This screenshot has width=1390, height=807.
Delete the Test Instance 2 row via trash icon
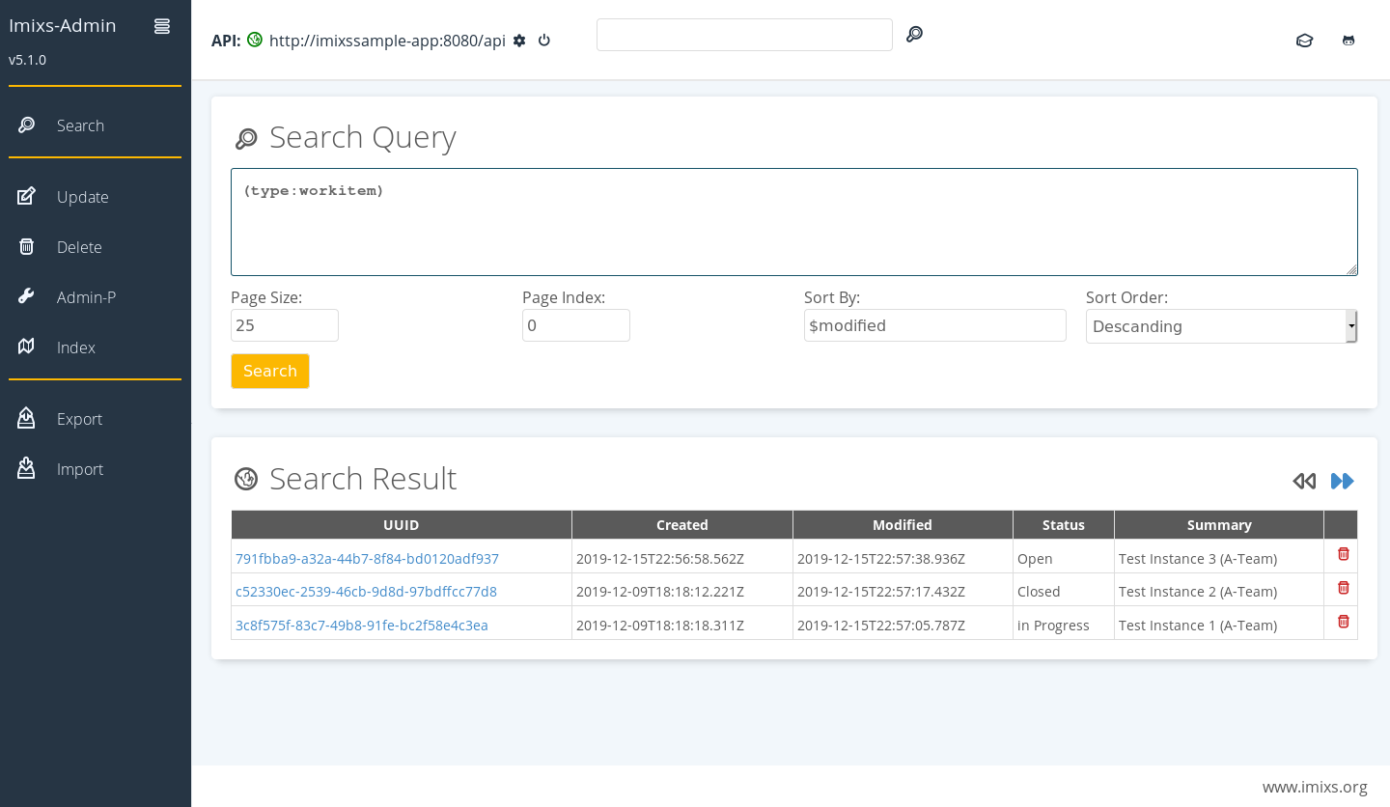tap(1343, 588)
